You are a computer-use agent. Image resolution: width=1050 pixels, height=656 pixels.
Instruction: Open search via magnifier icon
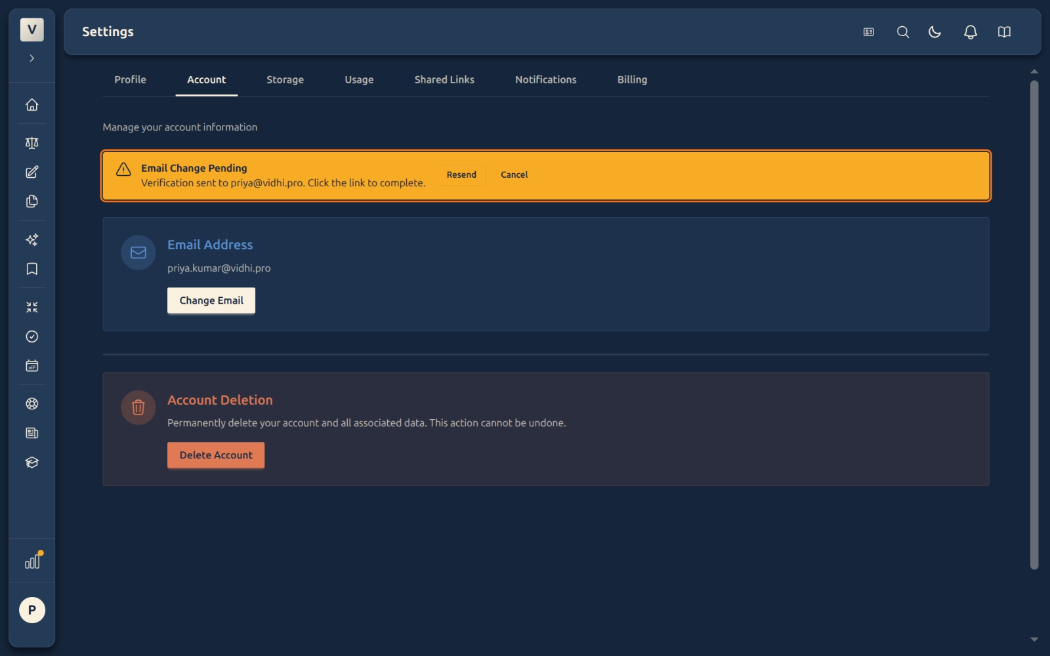click(x=903, y=32)
